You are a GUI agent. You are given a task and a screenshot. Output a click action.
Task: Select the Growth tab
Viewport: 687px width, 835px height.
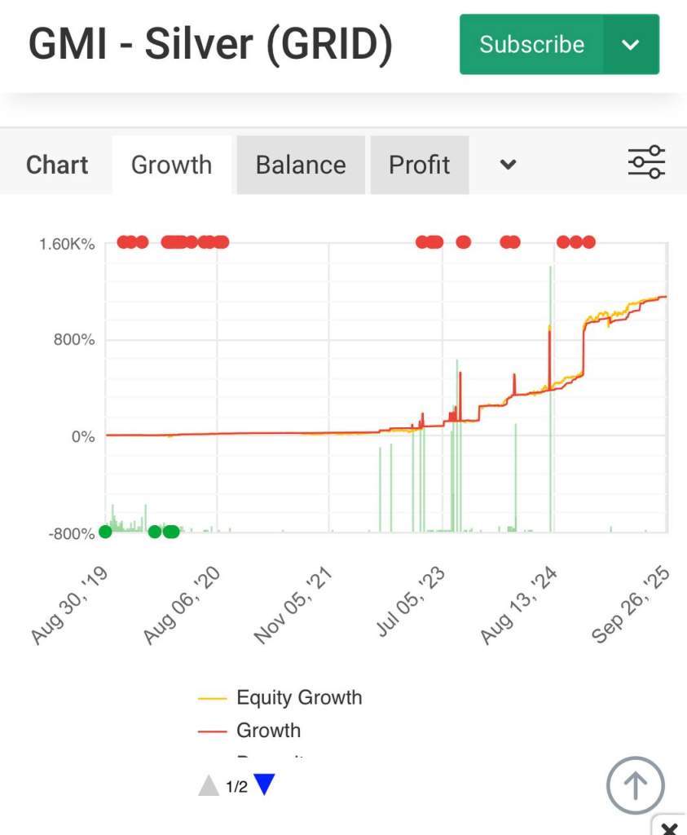(171, 165)
